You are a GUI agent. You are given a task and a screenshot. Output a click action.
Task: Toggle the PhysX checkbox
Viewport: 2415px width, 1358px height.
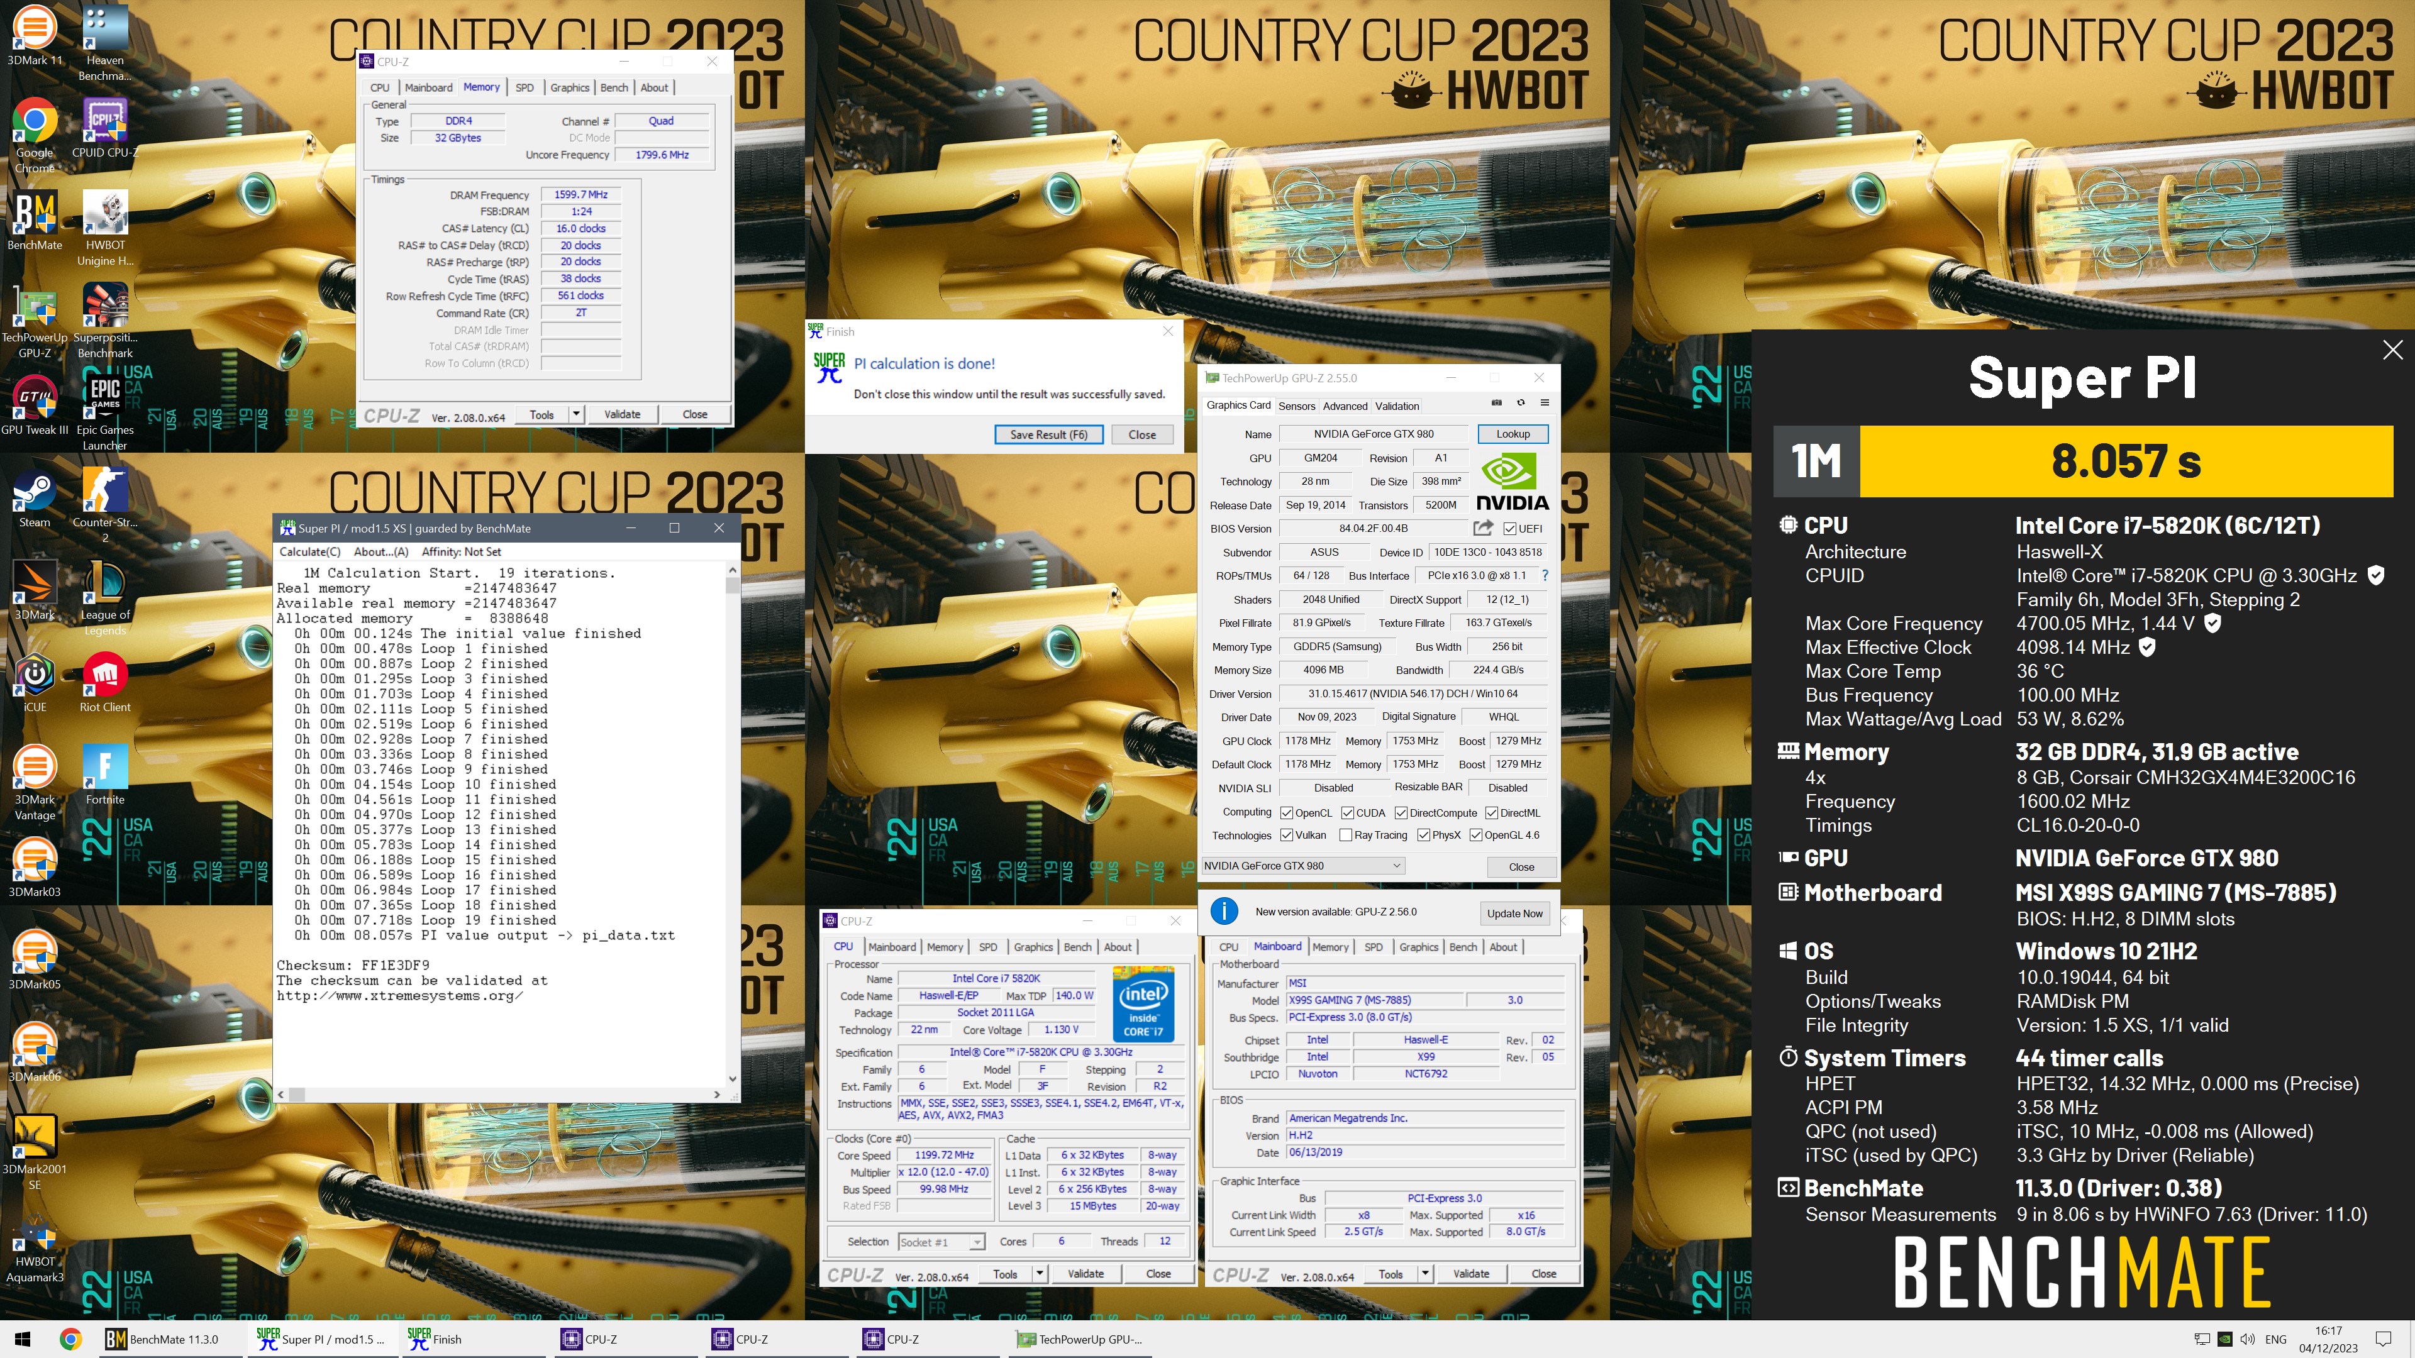1423,835
